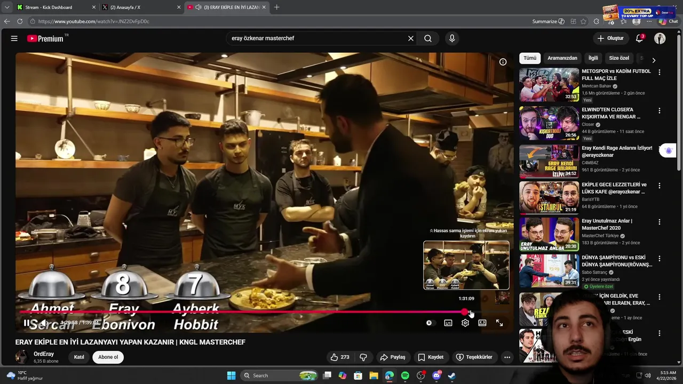Viewport: 683px width, 384px height.
Task: Open the account avatar menu
Action: pyautogui.click(x=660, y=38)
